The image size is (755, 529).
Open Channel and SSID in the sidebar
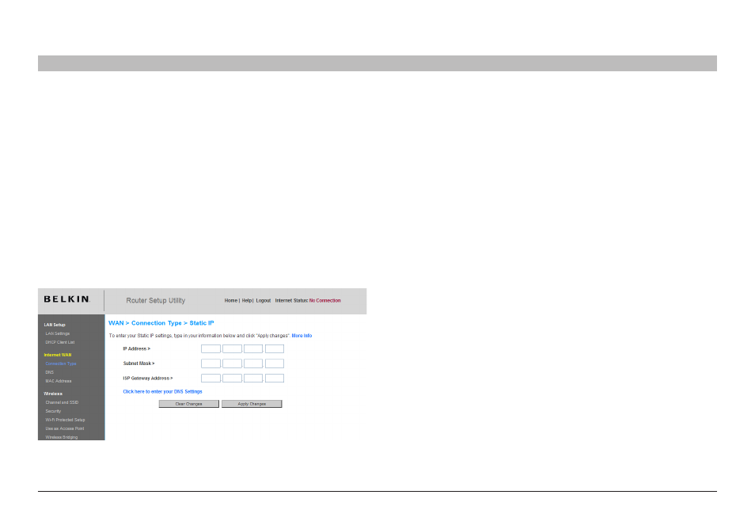pos(62,402)
